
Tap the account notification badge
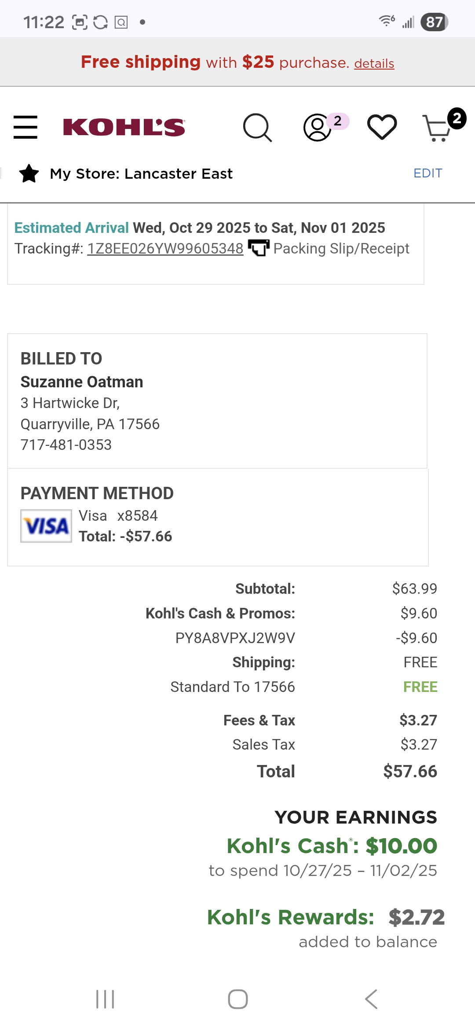tap(338, 121)
